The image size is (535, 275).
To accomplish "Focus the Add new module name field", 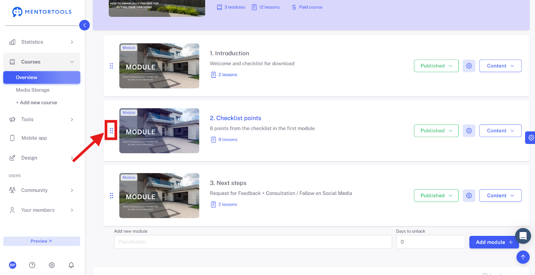I will point(253,242).
